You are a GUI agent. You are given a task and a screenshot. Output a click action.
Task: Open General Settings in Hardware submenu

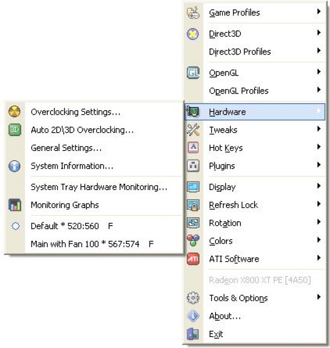tap(66, 148)
